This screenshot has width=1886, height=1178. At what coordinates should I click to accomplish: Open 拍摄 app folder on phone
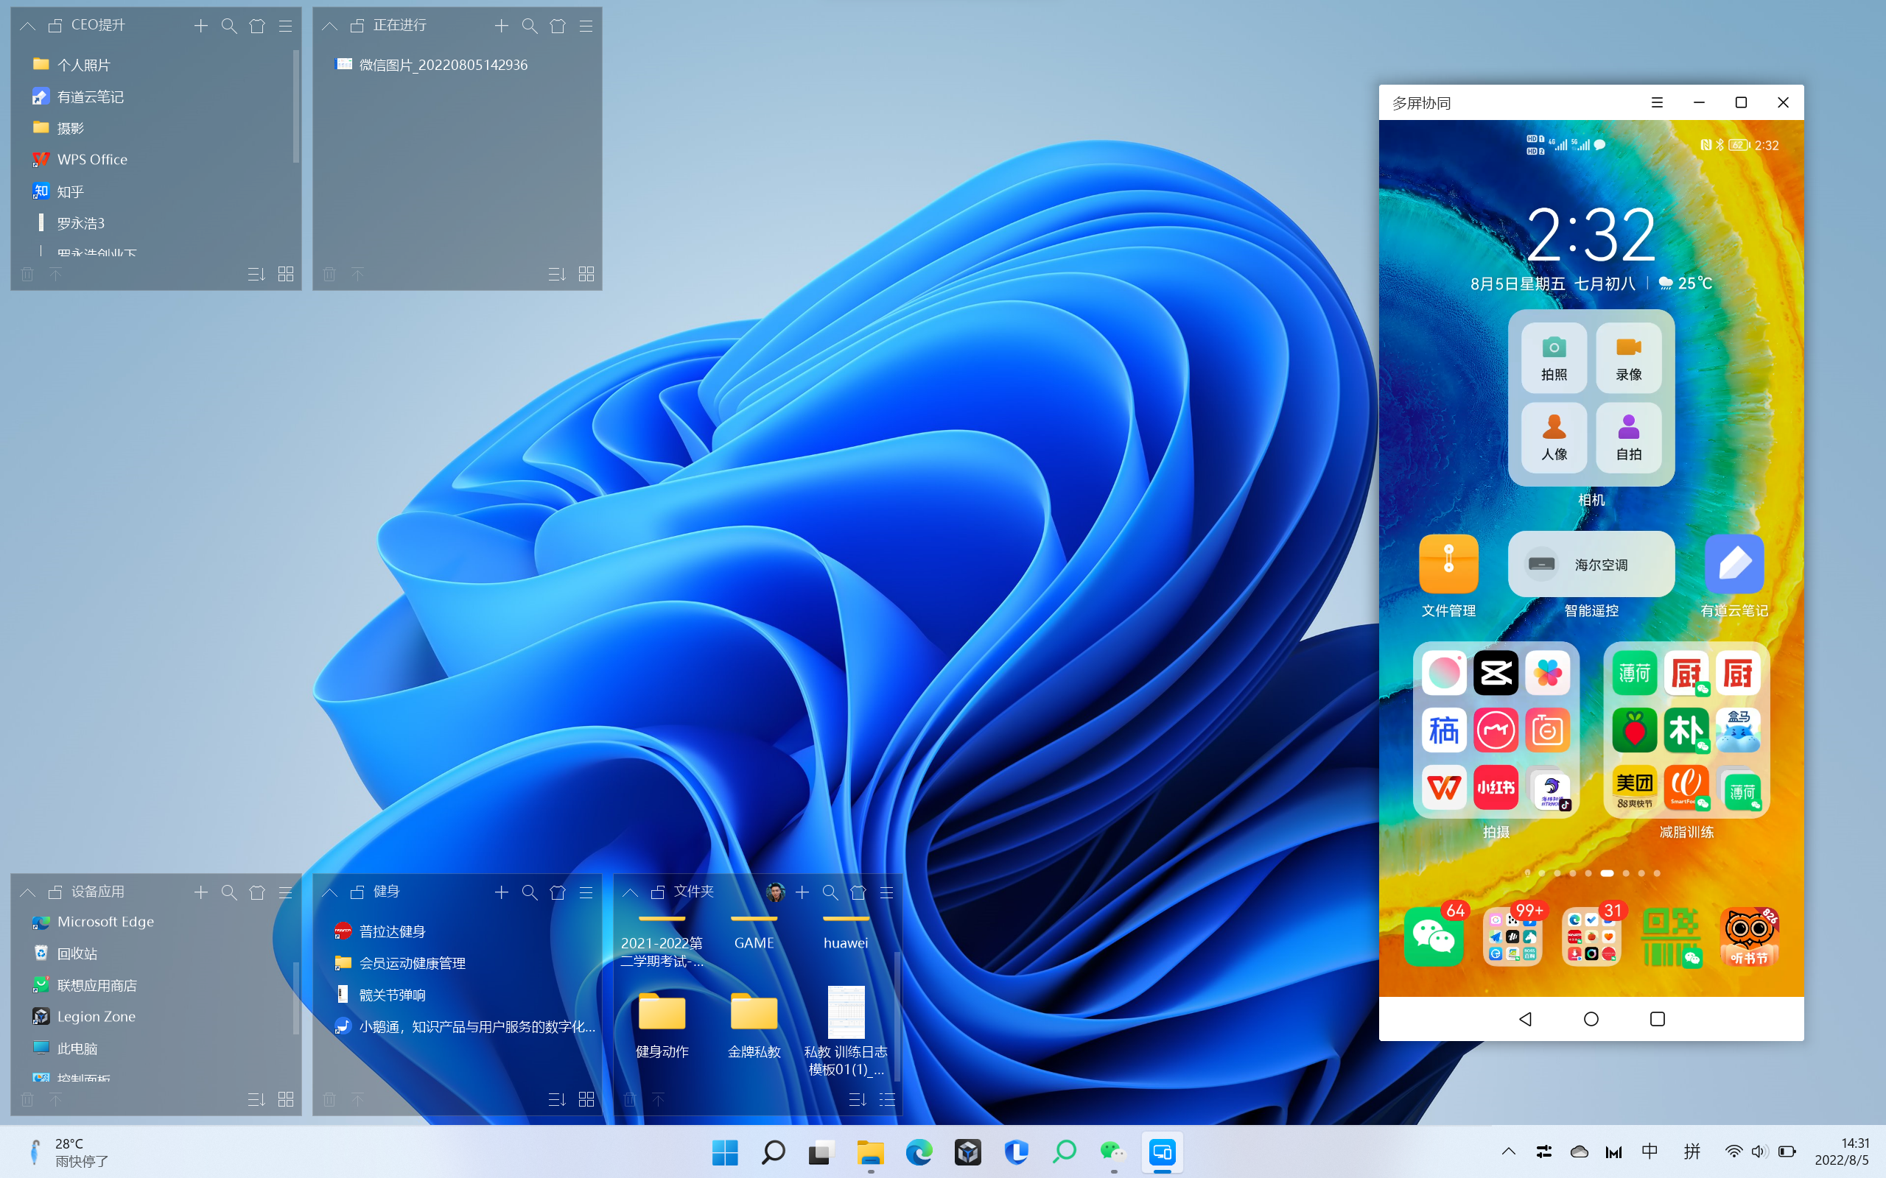1496,731
